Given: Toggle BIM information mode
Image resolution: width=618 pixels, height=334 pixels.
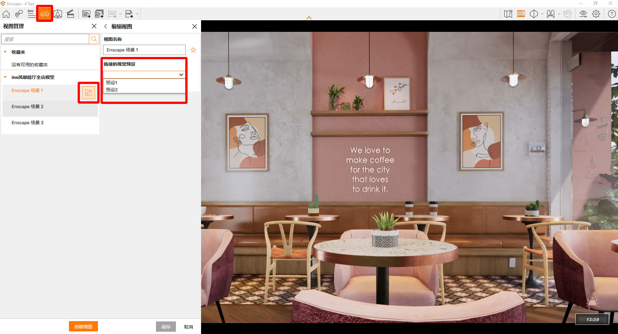Looking at the screenshot, I should click(31, 14).
